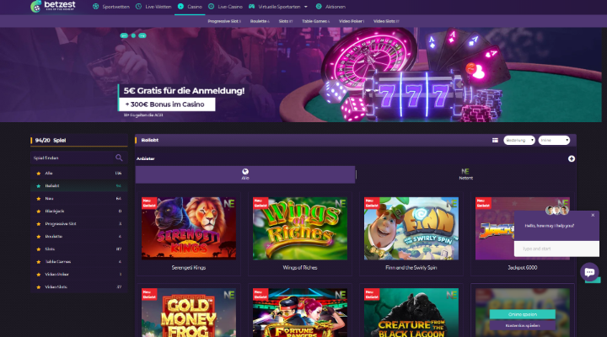
Task: Click the Serengeti Kings title text
Action: click(189, 268)
